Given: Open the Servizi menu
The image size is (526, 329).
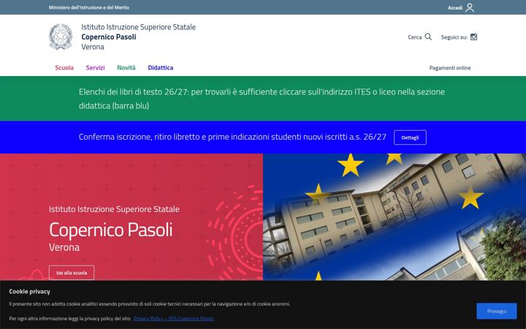Looking at the screenshot, I should click(95, 68).
